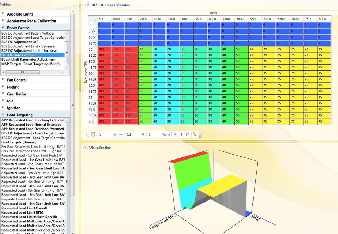Viewport: 338px width, 234px height.
Task: Click red cell 100 at 500 RPM, TPS 25
Action: click(104, 49)
